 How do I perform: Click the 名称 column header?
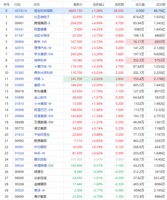[37, 5]
